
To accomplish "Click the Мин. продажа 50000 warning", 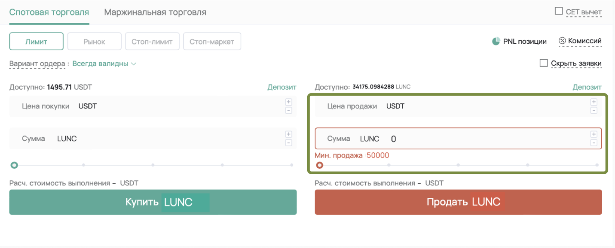I will (x=352, y=155).
